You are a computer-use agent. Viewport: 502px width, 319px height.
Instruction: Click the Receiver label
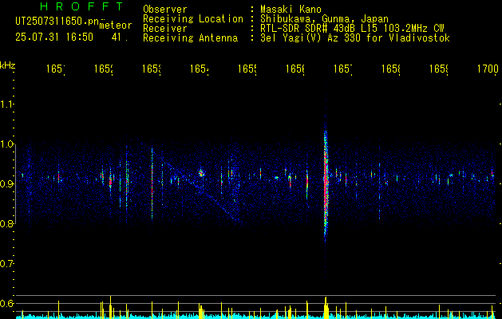click(x=165, y=29)
